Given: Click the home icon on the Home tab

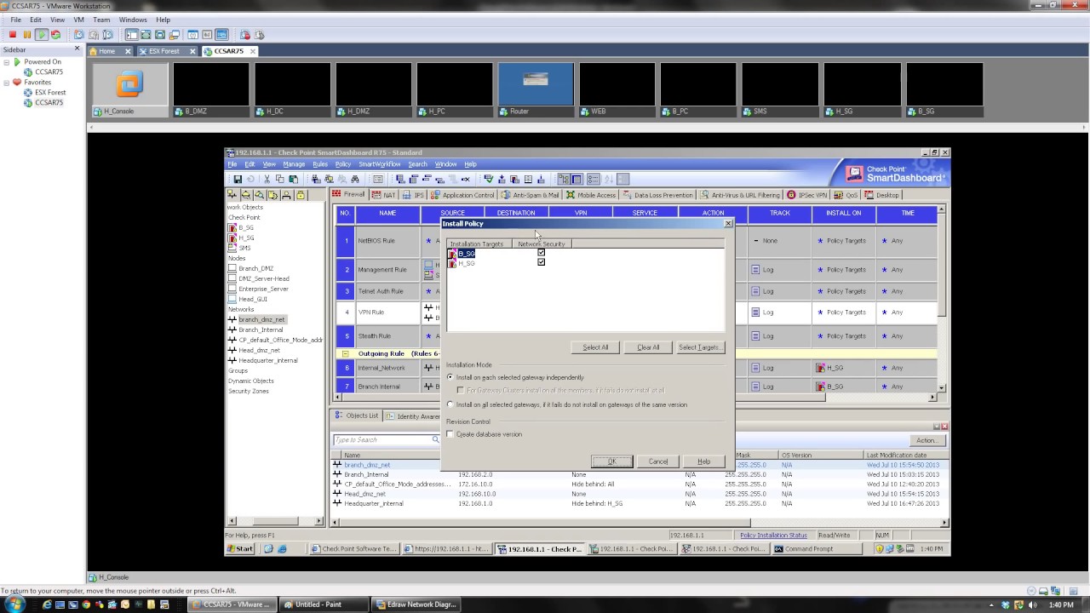Looking at the screenshot, I should click(94, 51).
